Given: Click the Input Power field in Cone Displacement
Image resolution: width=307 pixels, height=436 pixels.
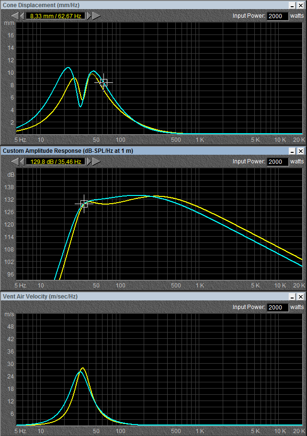Looking at the screenshot, I should pos(277,16).
